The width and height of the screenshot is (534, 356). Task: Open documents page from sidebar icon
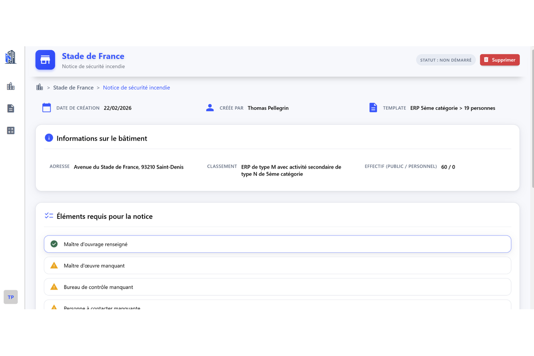[11, 109]
